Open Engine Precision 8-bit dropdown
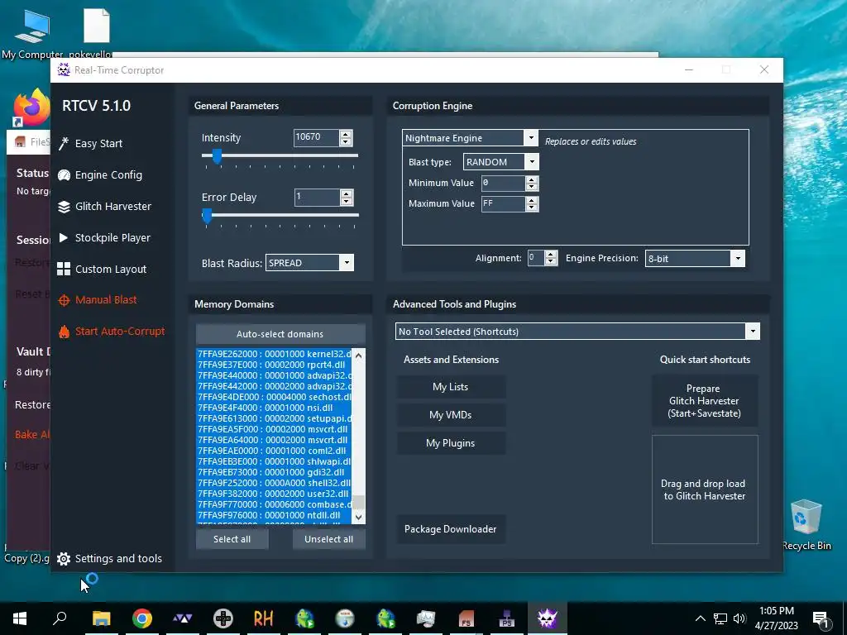 [738, 259]
